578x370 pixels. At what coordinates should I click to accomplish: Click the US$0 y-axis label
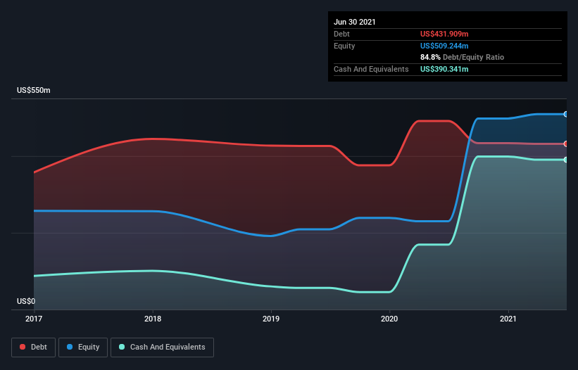26,301
